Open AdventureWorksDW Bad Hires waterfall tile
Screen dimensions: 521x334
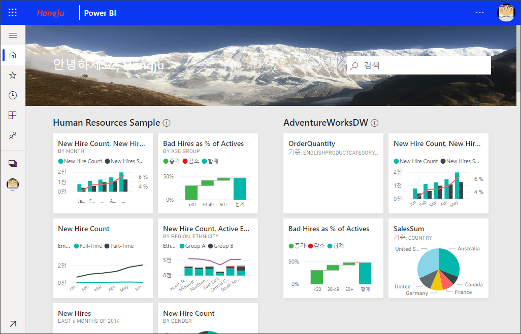[333, 258]
